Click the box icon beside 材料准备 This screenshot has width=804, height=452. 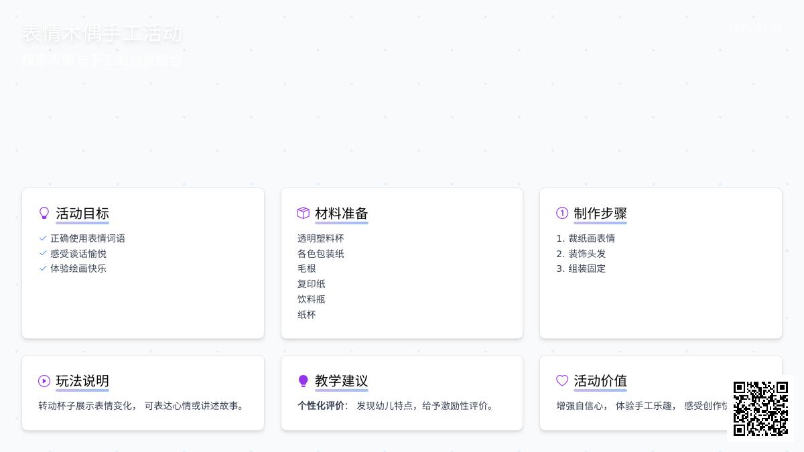click(304, 213)
